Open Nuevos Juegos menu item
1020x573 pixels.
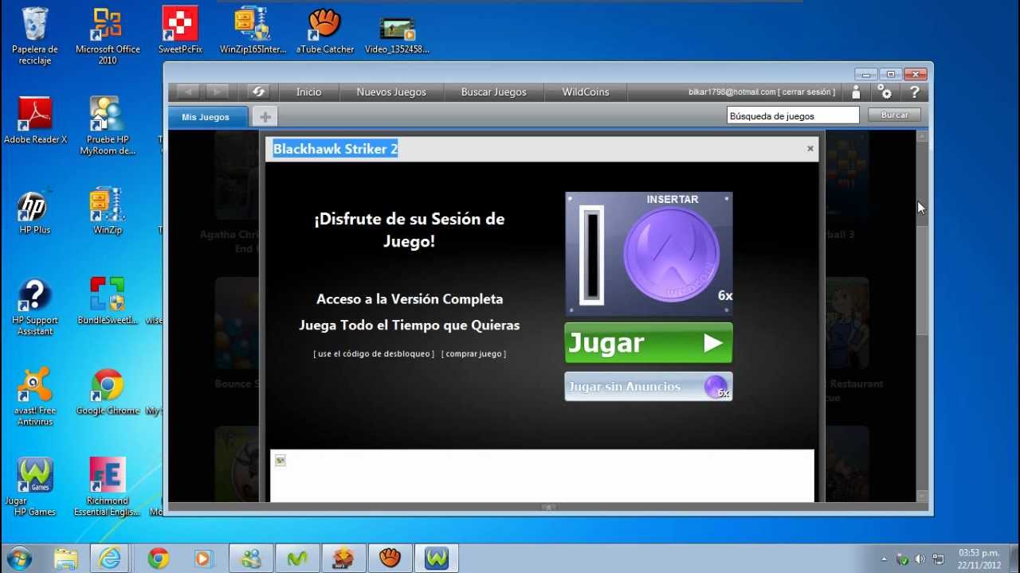pyautogui.click(x=391, y=92)
